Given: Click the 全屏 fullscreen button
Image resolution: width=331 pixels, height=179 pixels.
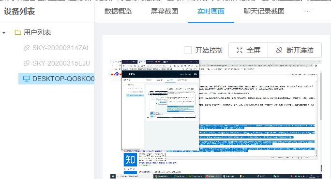Looking at the screenshot, I should [x=248, y=50].
